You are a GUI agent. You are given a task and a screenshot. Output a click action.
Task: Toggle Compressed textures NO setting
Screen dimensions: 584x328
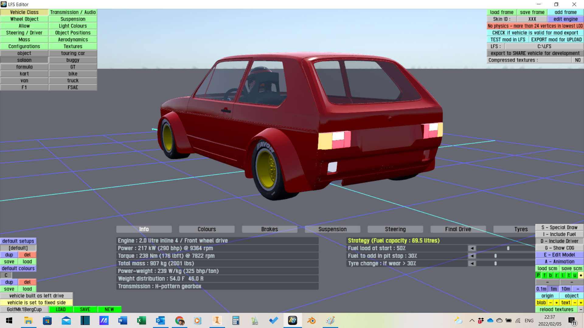[x=577, y=60]
